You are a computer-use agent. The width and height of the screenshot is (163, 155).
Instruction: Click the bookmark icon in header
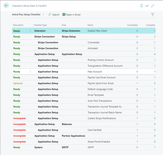point(141,6)
